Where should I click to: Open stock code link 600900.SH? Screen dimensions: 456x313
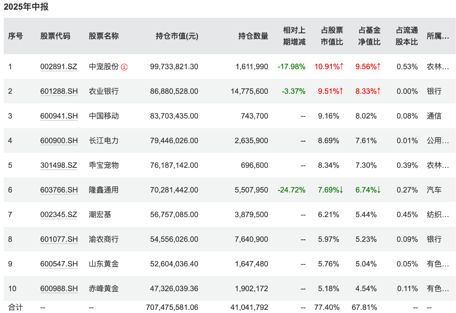[59, 141]
